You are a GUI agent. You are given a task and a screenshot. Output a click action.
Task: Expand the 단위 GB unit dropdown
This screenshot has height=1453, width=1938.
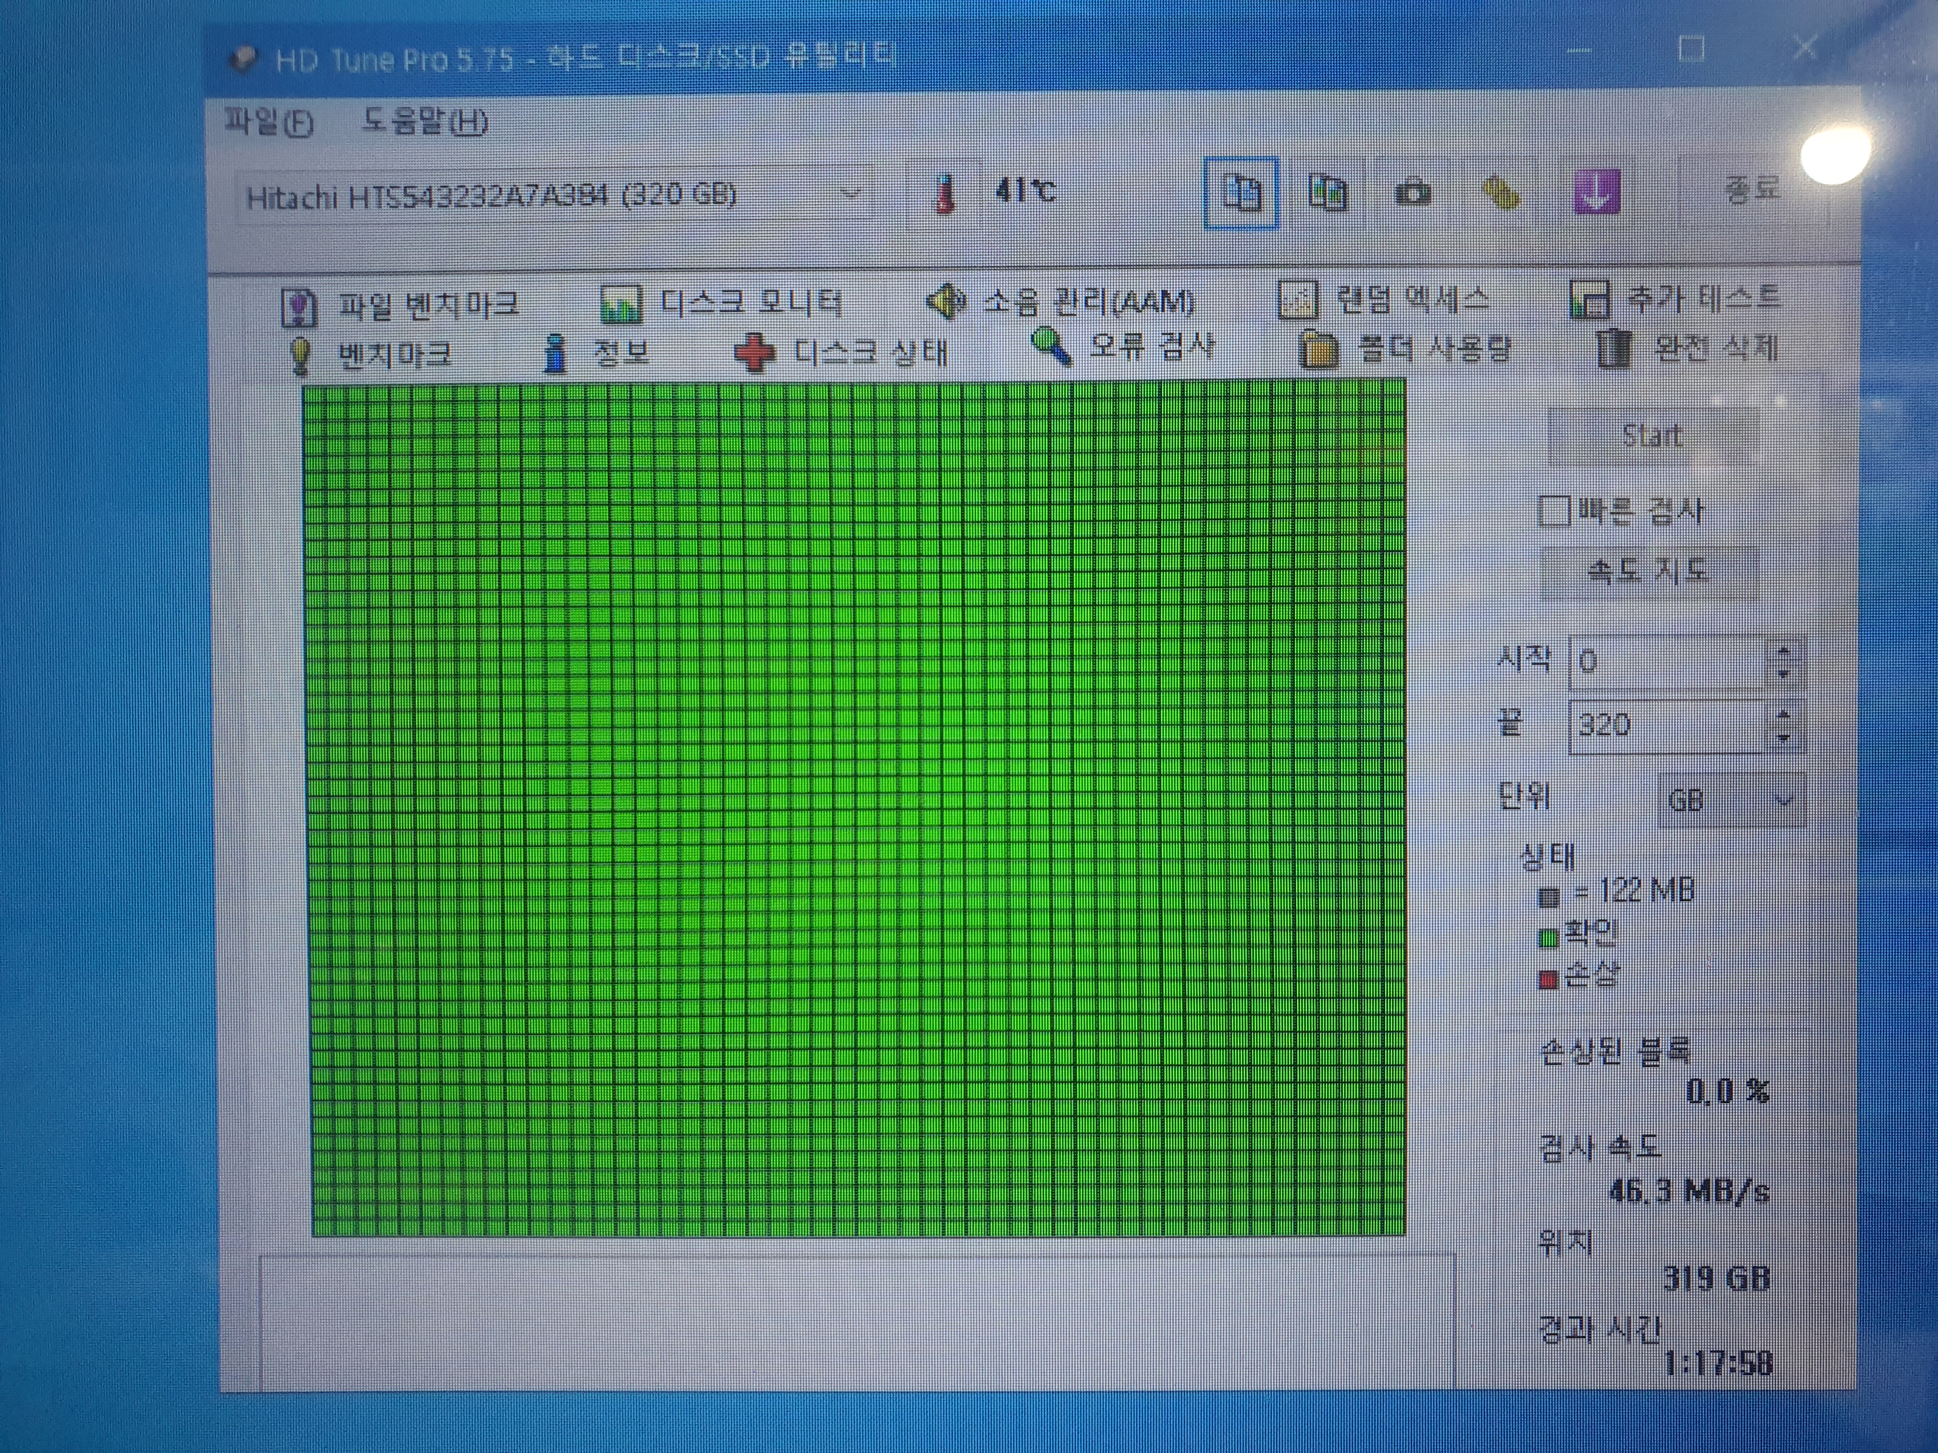[1731, 800]
